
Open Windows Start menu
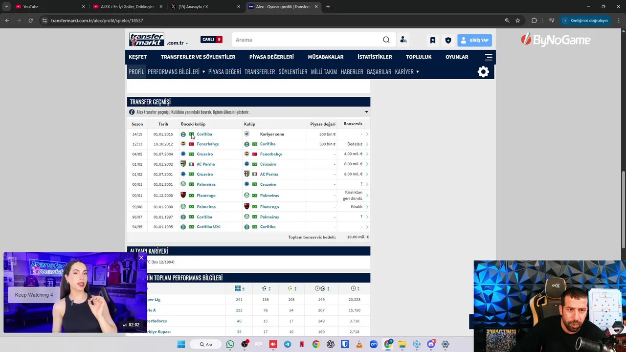(x=181, y=344)
